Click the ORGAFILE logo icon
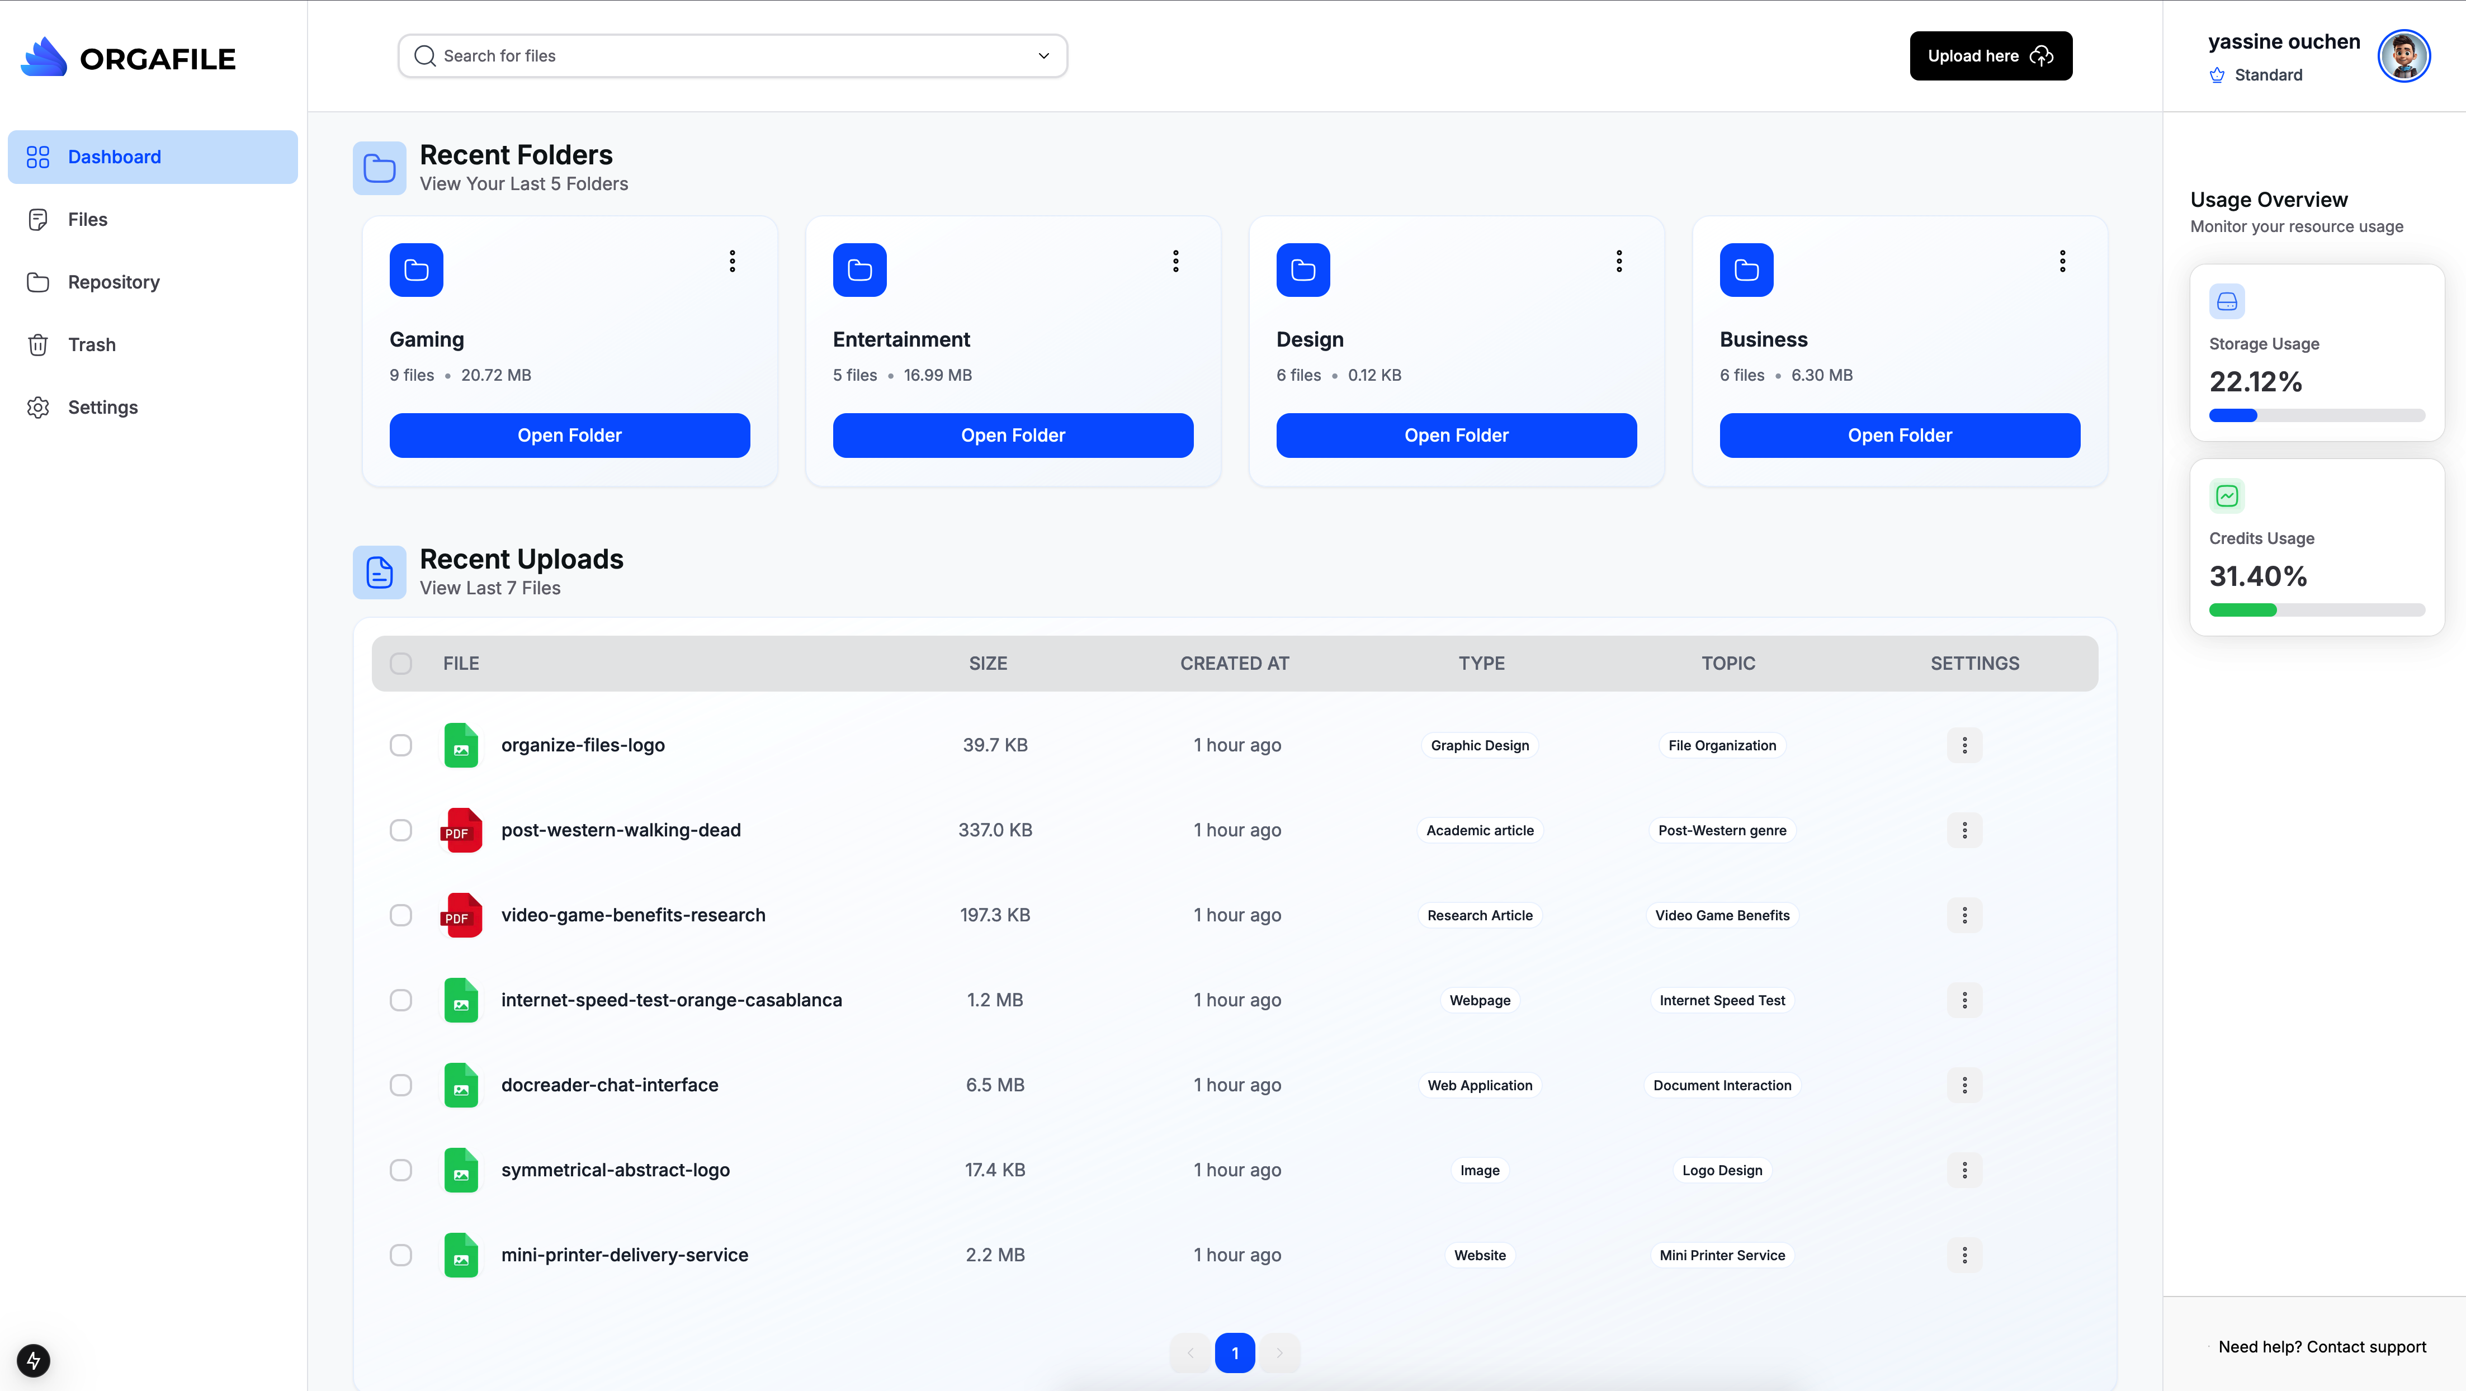2466x1391 pixels. [44, 58]
